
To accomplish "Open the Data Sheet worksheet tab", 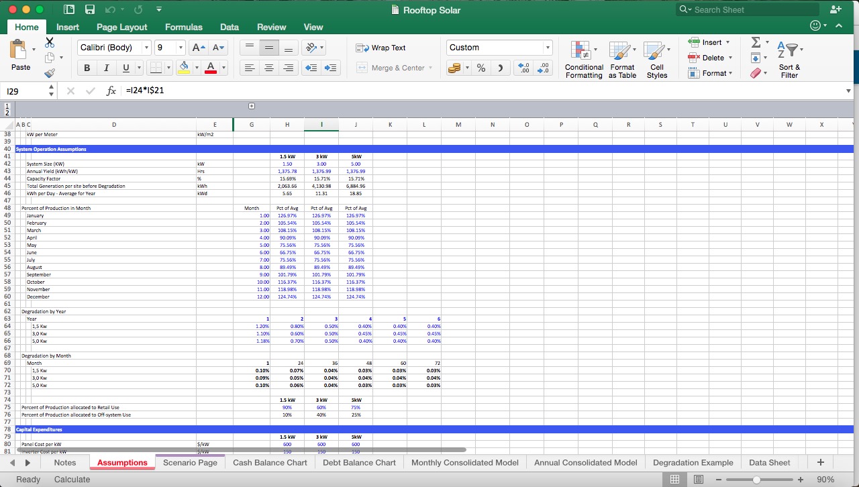I will [x=769, y=462].
